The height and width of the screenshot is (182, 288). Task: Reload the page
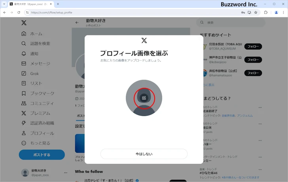click(x=19, y=13)
